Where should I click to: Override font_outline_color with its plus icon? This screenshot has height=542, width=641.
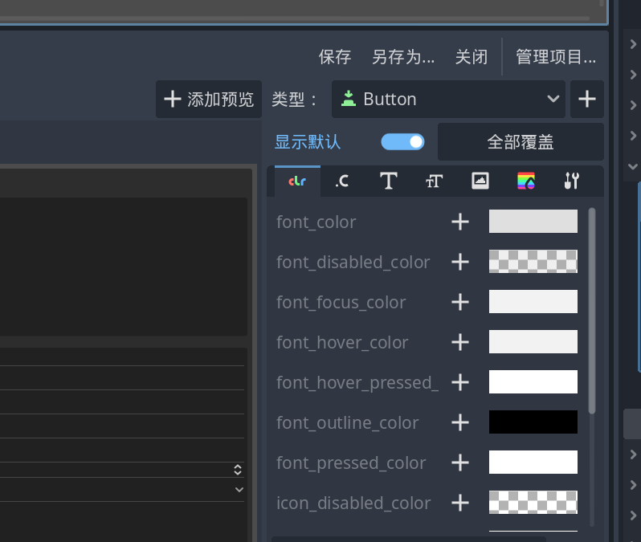point(460,422)
